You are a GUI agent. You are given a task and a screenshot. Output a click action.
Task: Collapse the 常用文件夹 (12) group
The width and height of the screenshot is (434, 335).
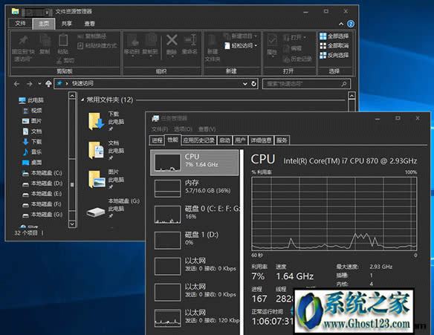[82, 100]
